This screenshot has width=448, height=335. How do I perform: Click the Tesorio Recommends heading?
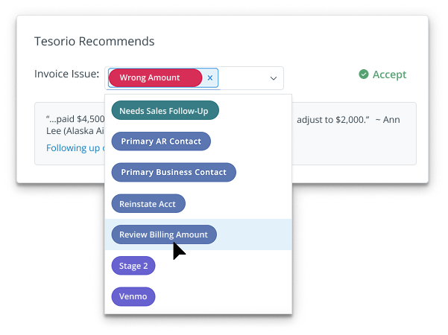point(95,41)
